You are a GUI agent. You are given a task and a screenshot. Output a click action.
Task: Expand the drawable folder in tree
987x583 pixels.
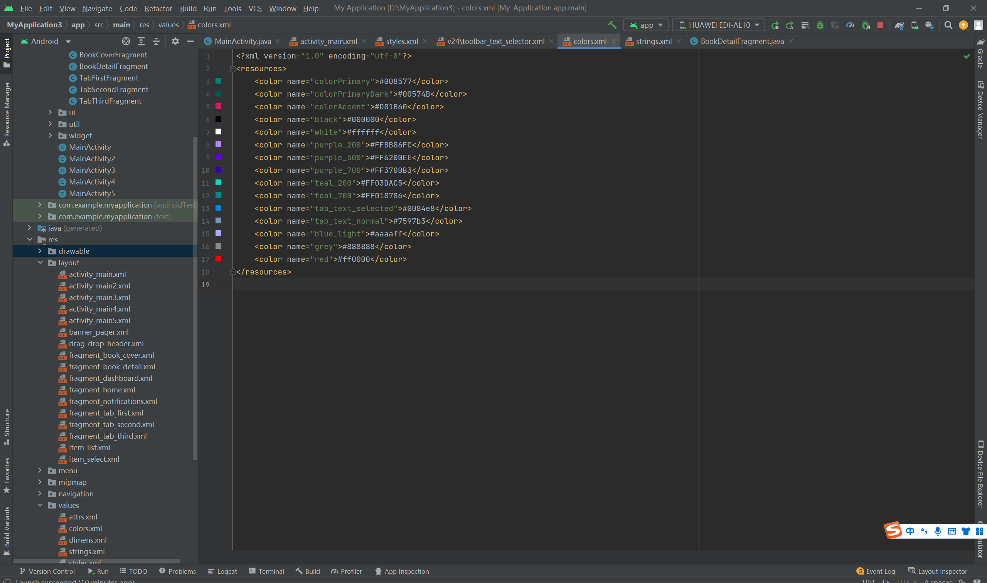point(40,251)
